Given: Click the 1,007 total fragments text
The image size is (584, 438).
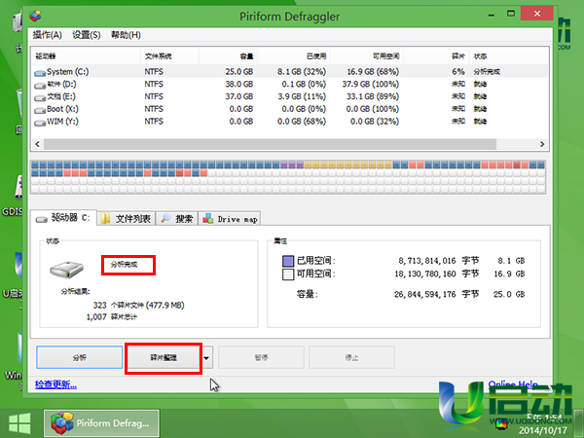Looking at the screenshot, I should coord(112,317).
